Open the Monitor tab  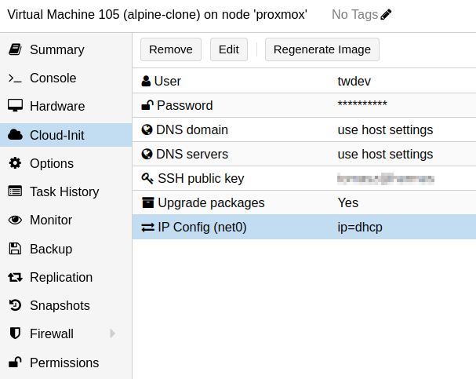coord(66,220)
